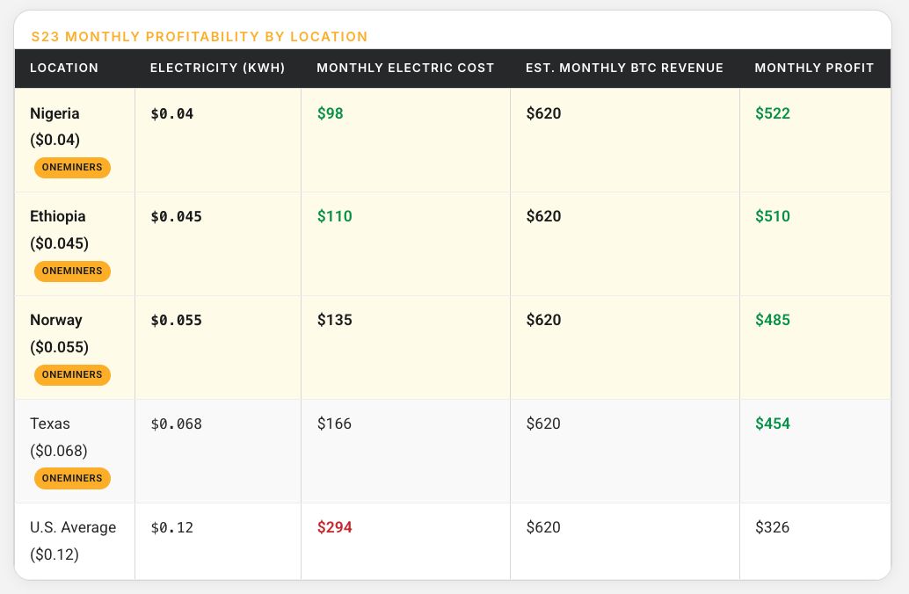Click the Est. Monthly BTC Revenue header
Image resolution: width=909 pixels, height=594 pixels.
[x=624, y=69]
